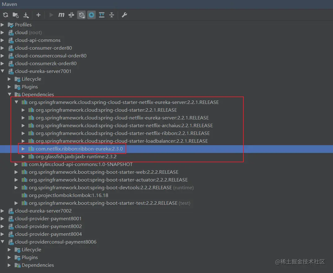Select spring-boot-starter-actuator:2.2.2.RELEASE dependency

pos(108,180)
